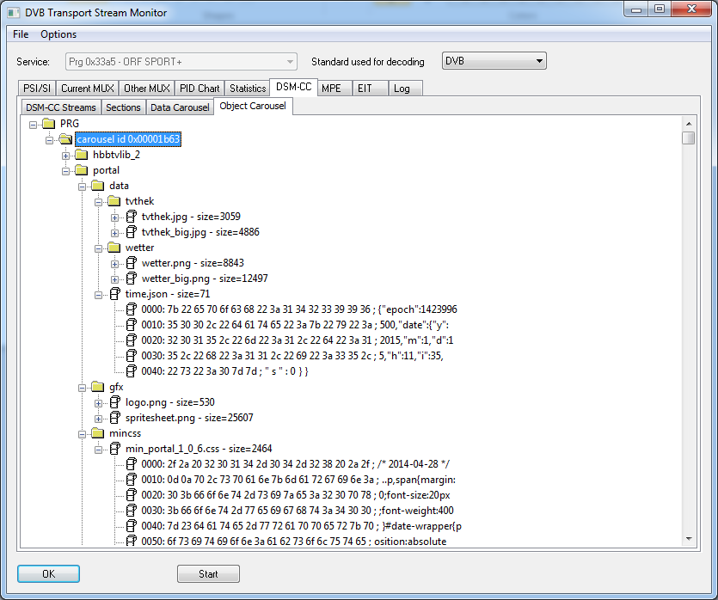Click the portal folder icon
This screenshot has width=718, height=600.
tap(82, 170)
